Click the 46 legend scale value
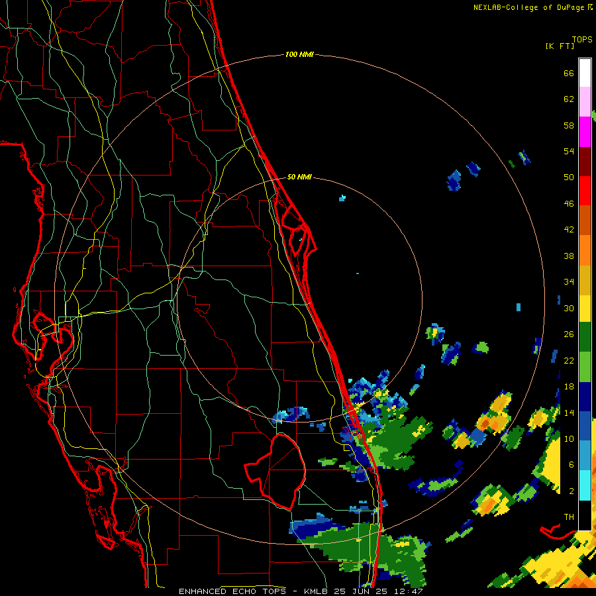The height and width of the screenshot is (596, 596). [569, 203]
